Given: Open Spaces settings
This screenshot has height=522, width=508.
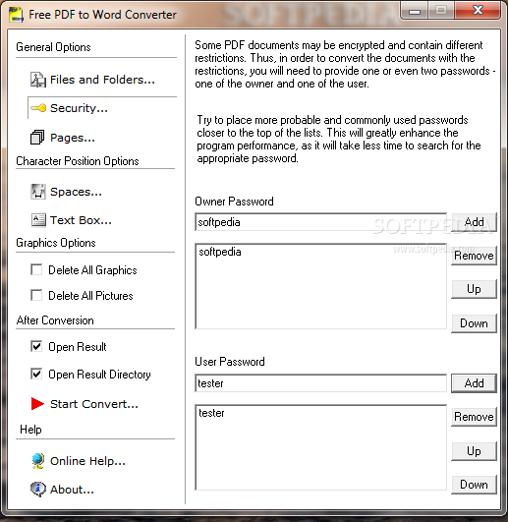Looking at the screenshot, I should coord(76,192).
